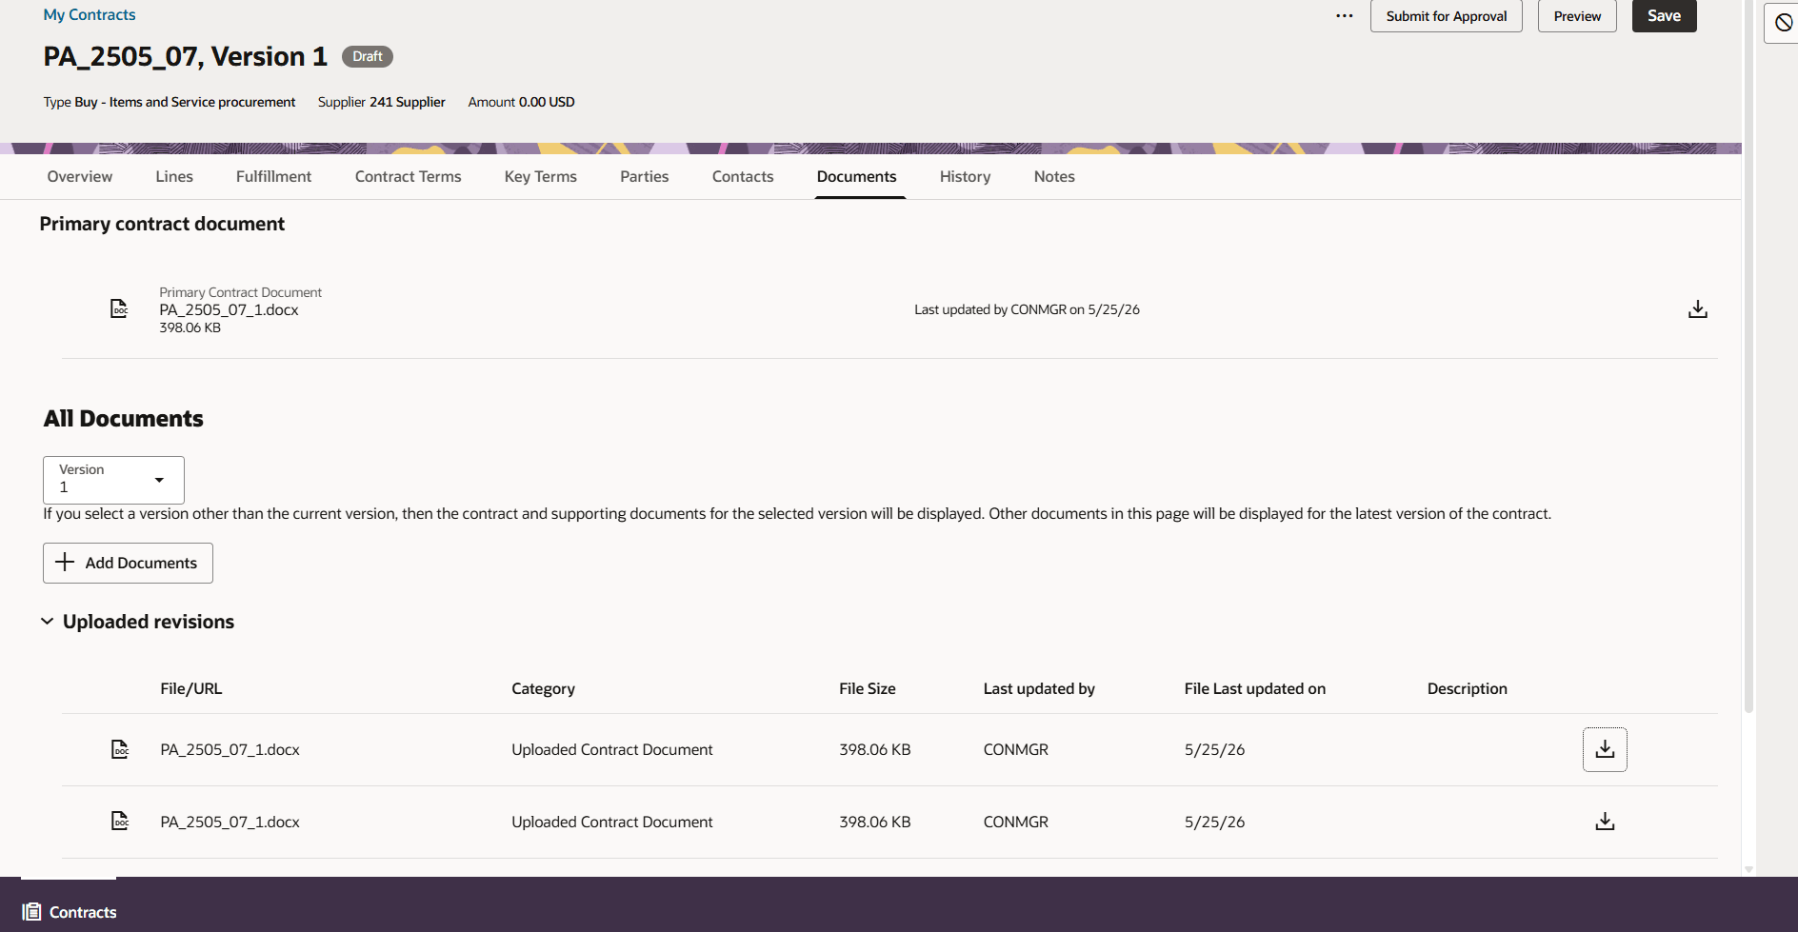The image size is (1798, 932).
Task: Click the Amount 0.00 USD text
Action: [x=521, y=102]
